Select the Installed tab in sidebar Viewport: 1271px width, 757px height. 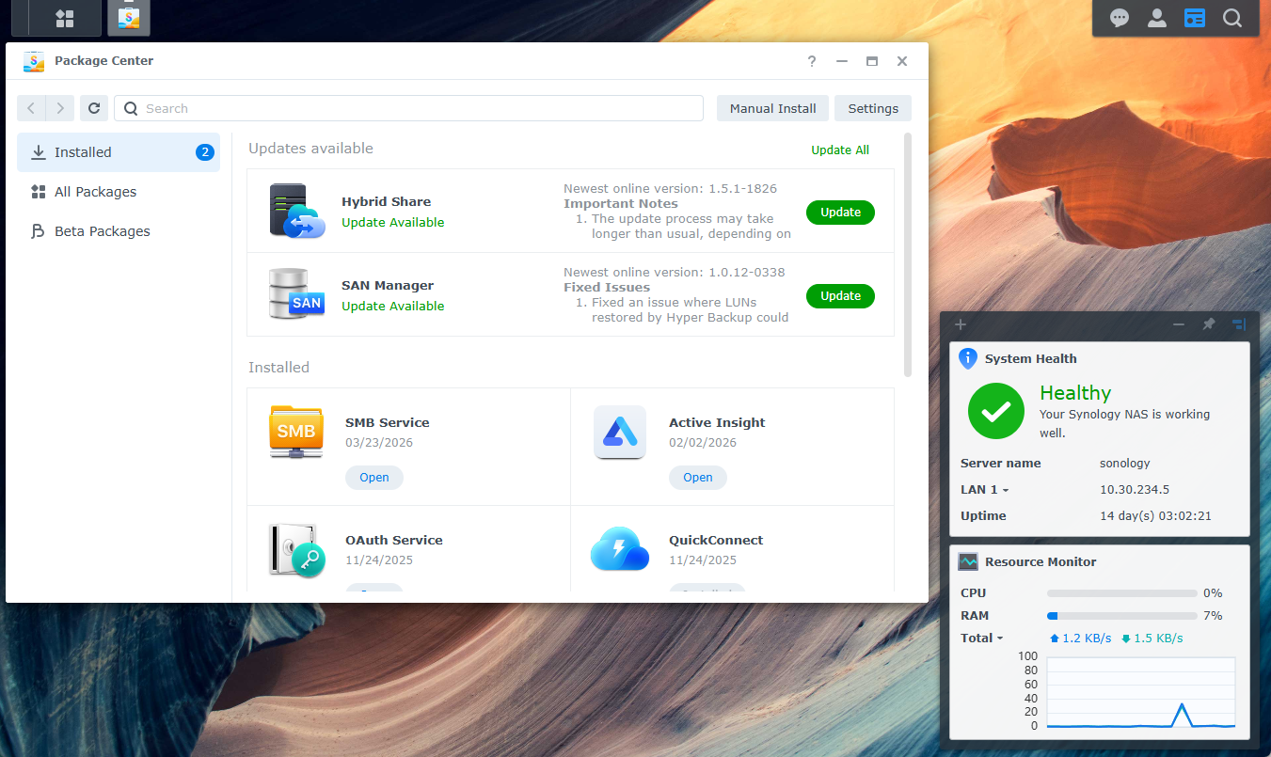(119, 152)
